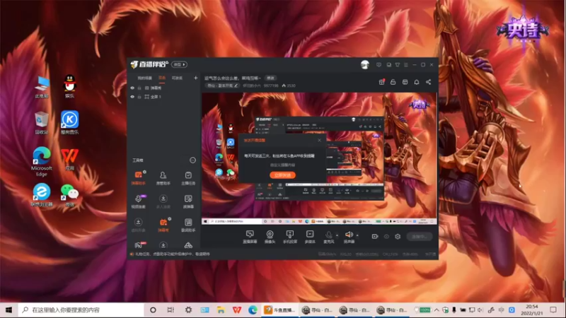
Task: Open the gift box icon with red dot
Action: (x=382, y=82)
